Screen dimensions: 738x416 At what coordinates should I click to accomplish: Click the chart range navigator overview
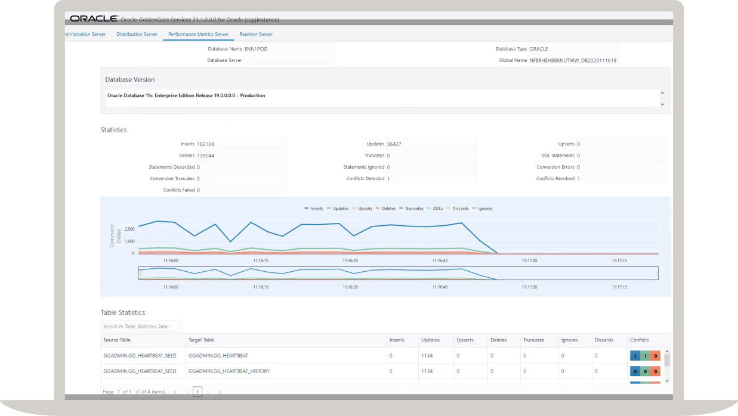398,273
